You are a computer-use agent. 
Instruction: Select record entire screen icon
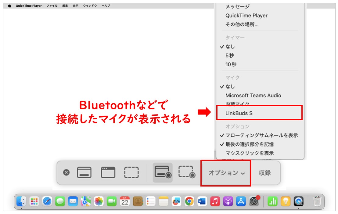[x=163, y=172]
